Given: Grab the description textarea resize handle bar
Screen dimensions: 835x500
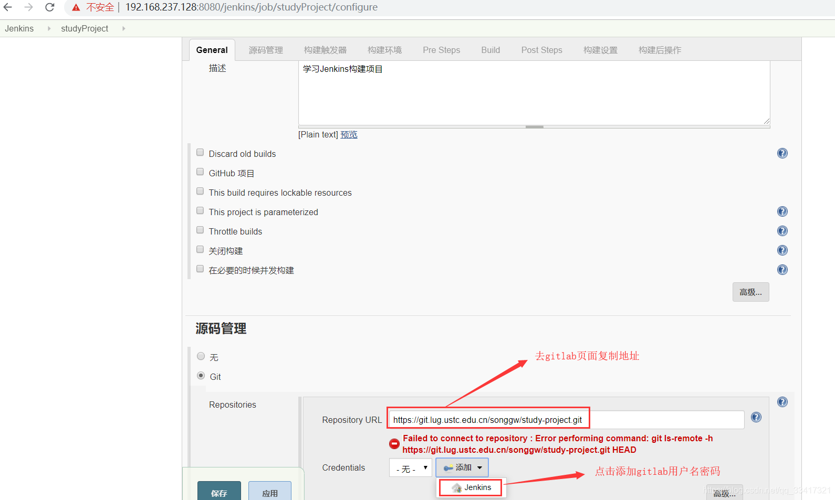Looking at the screenshot, I should click(x=535, y=127).
